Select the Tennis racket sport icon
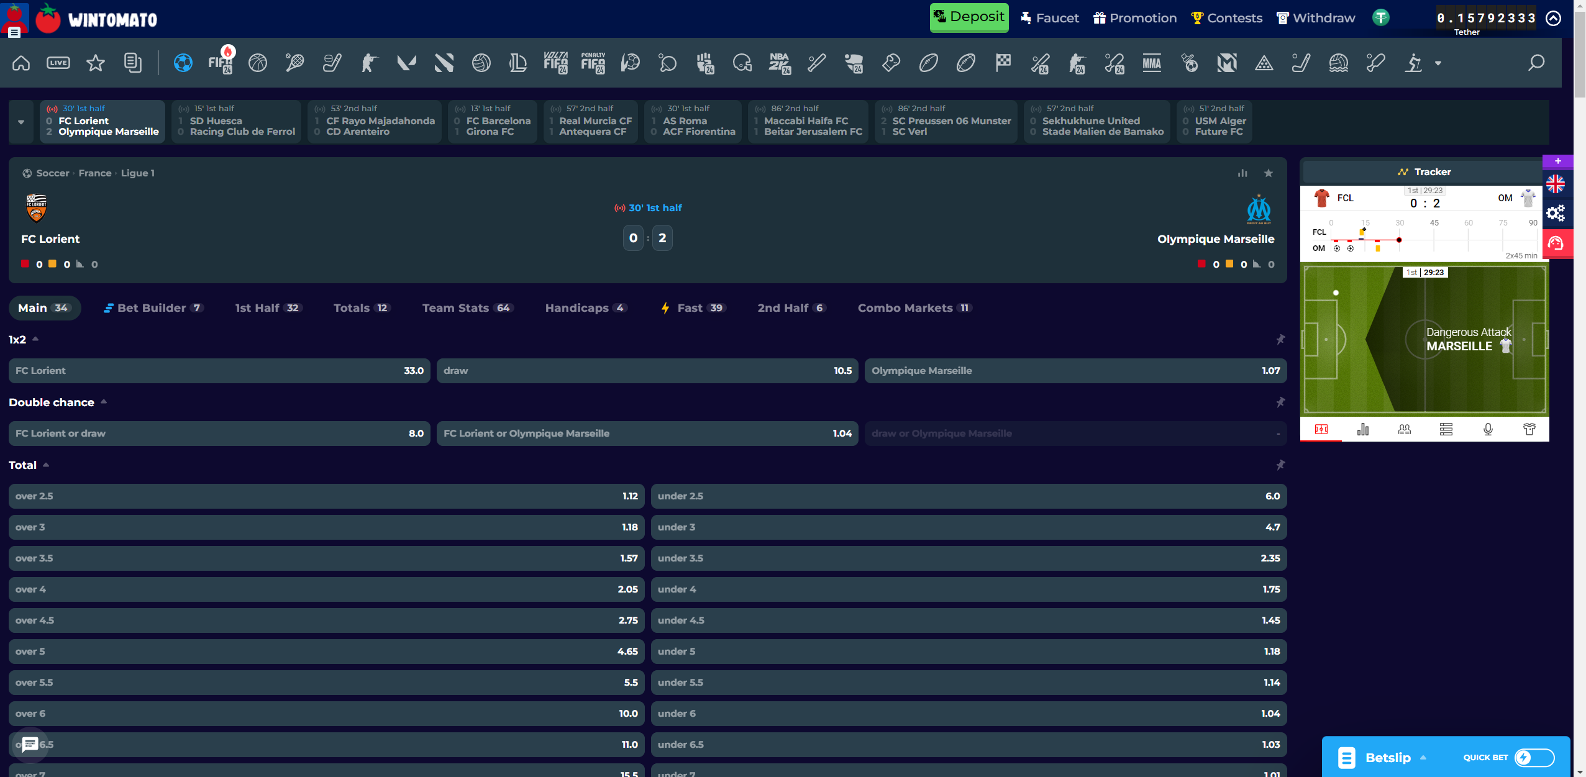The height and width of the screenshot is (777, 1586). point(294,63)
